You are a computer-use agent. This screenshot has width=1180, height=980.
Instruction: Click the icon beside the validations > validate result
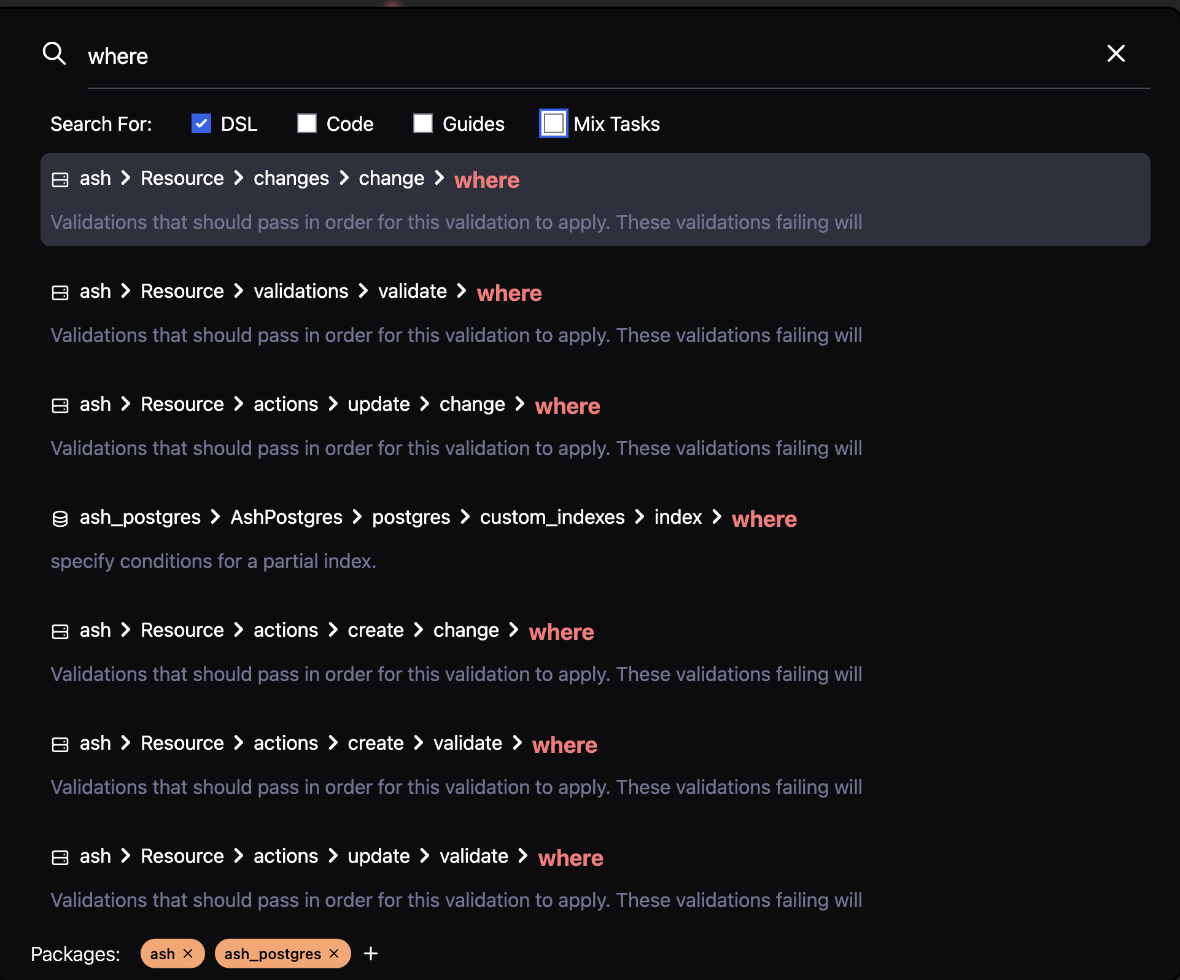(x=60, y=293)
